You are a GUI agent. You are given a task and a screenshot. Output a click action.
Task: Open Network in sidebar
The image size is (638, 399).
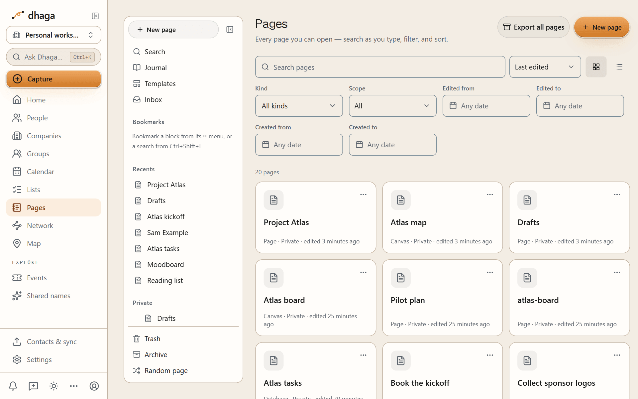coord(53,225)
